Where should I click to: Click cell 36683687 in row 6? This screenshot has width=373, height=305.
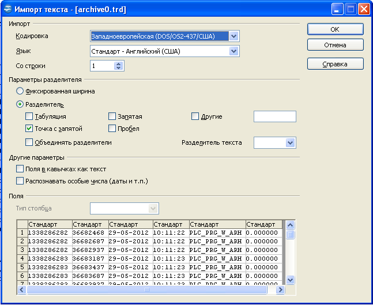[90, 276]
